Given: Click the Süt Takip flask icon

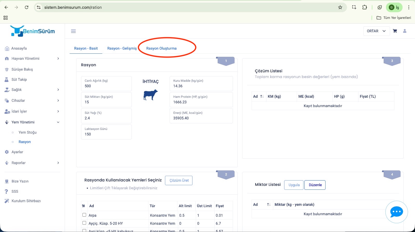Looking at the screenshot, I should click(x=7, y=80).
